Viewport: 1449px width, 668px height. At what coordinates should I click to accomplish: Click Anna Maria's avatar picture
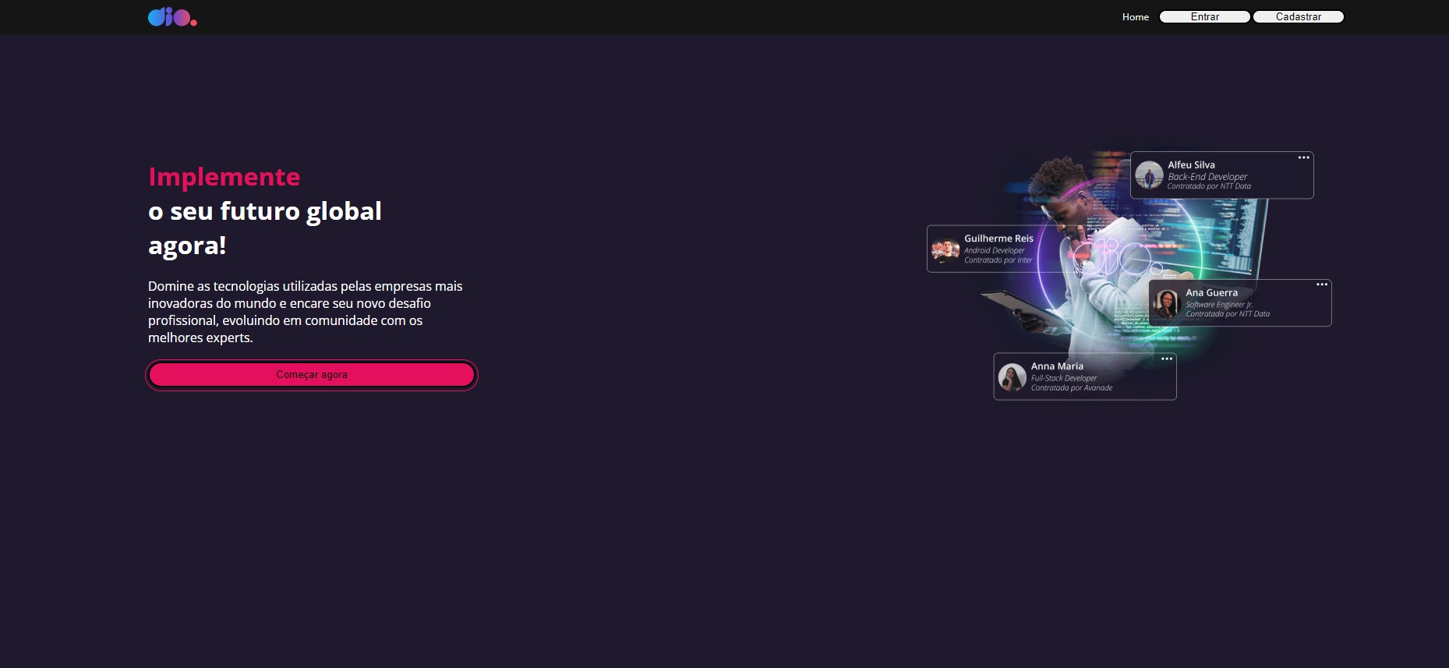pos(1012,376)
